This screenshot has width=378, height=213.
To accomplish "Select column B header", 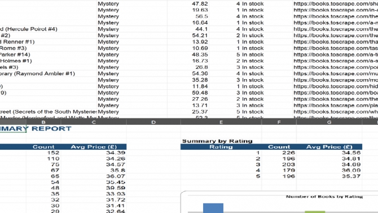I will (43, 122).
